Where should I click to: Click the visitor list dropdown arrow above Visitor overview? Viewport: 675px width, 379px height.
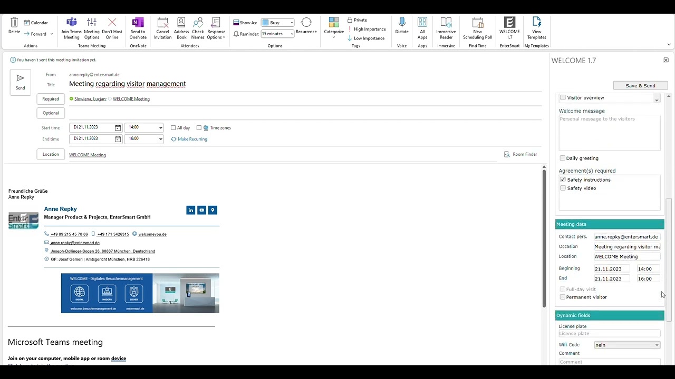(657, 99)
